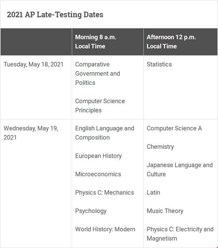Click World History: Modern exam entry
218x248 pixels.
tap(105, 229)
